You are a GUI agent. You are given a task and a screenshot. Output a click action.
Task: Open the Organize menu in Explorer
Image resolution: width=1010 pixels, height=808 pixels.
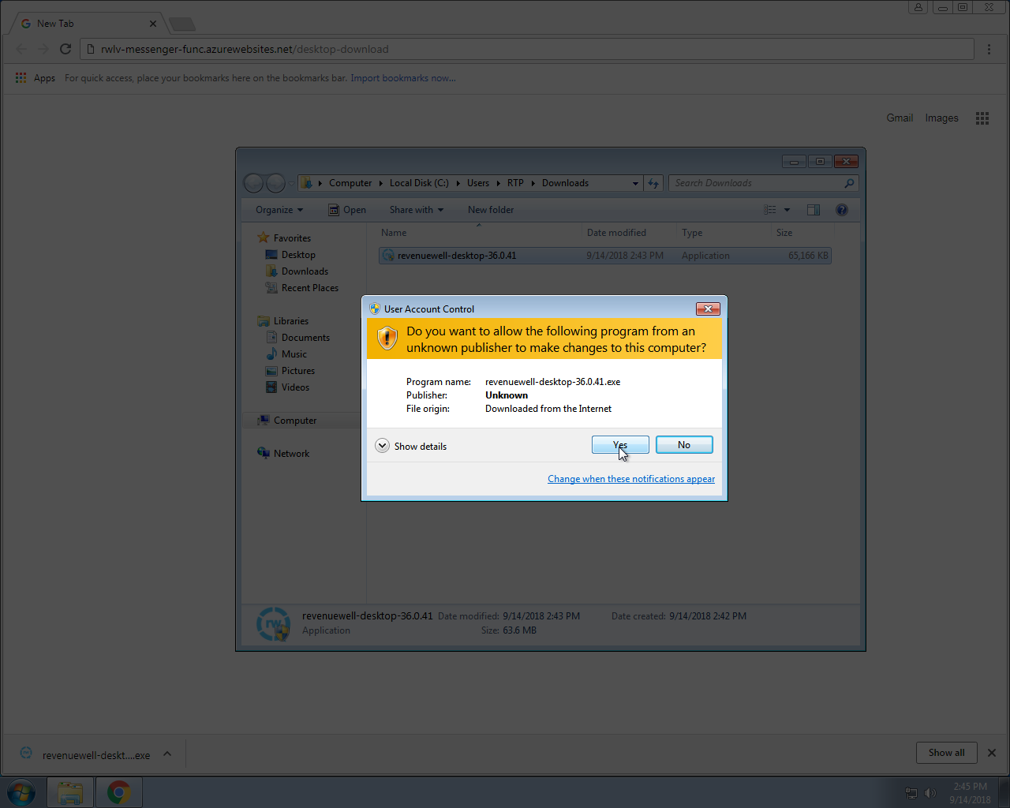[279, 210]
